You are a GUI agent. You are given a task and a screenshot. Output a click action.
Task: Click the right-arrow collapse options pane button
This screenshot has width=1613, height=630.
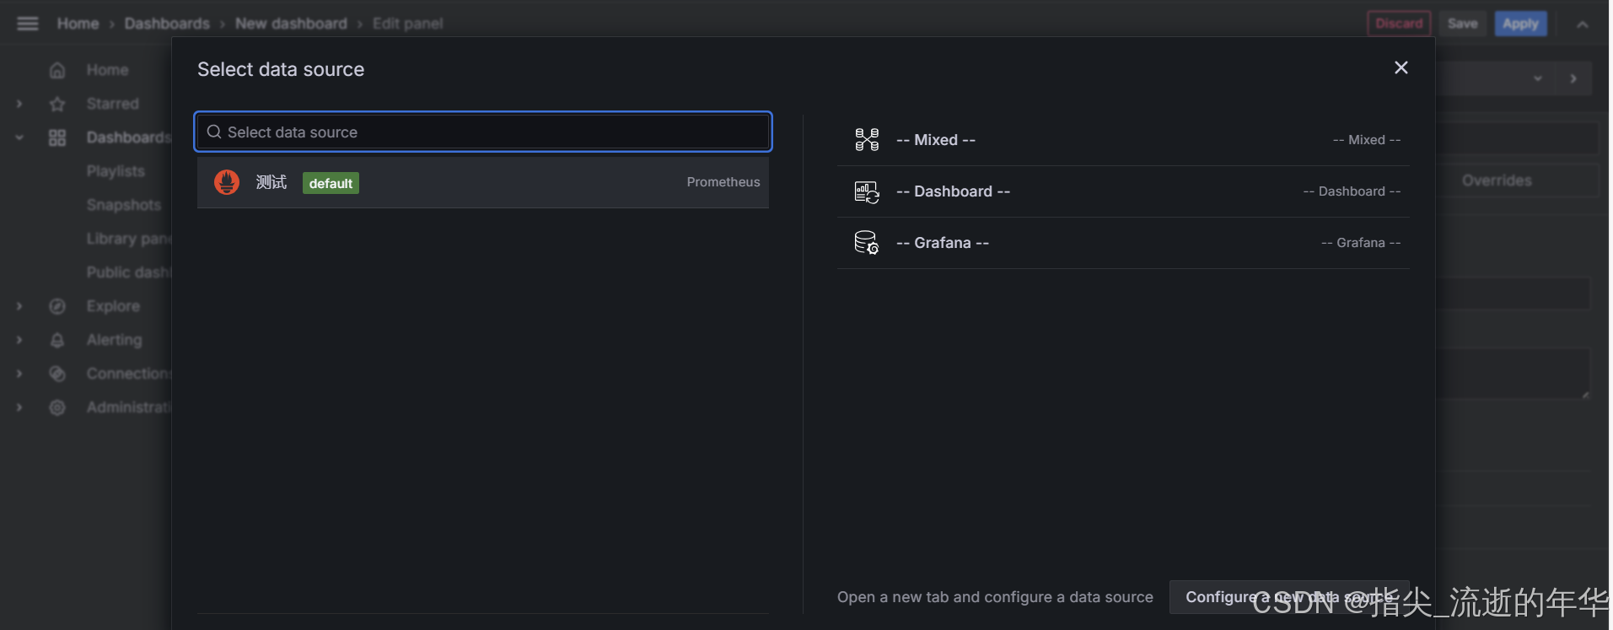1573,78
